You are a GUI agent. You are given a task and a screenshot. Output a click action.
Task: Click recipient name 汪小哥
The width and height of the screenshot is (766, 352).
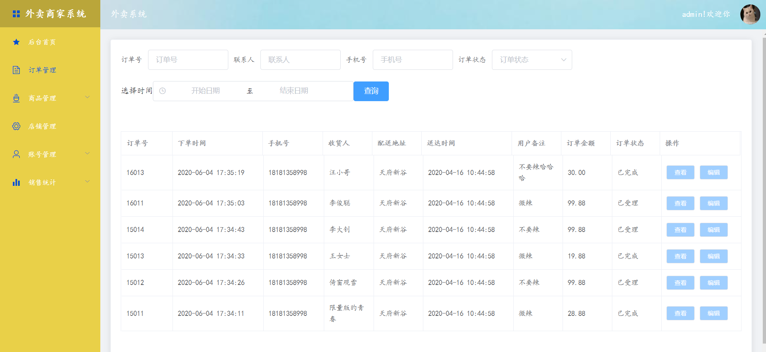coord(340,173)
